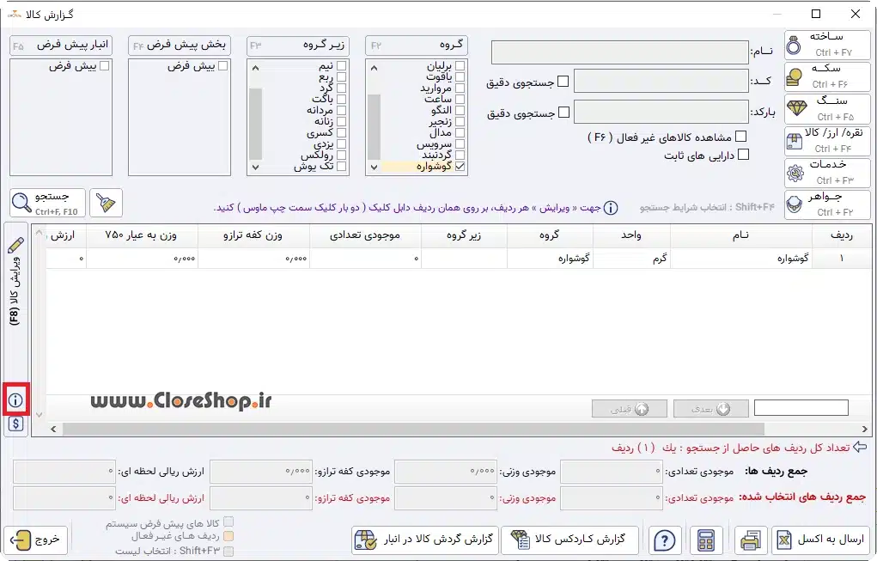Enable جستجوی دقیق for the بارکد field
Screen dimensions: 877x561
click(563, 113)
